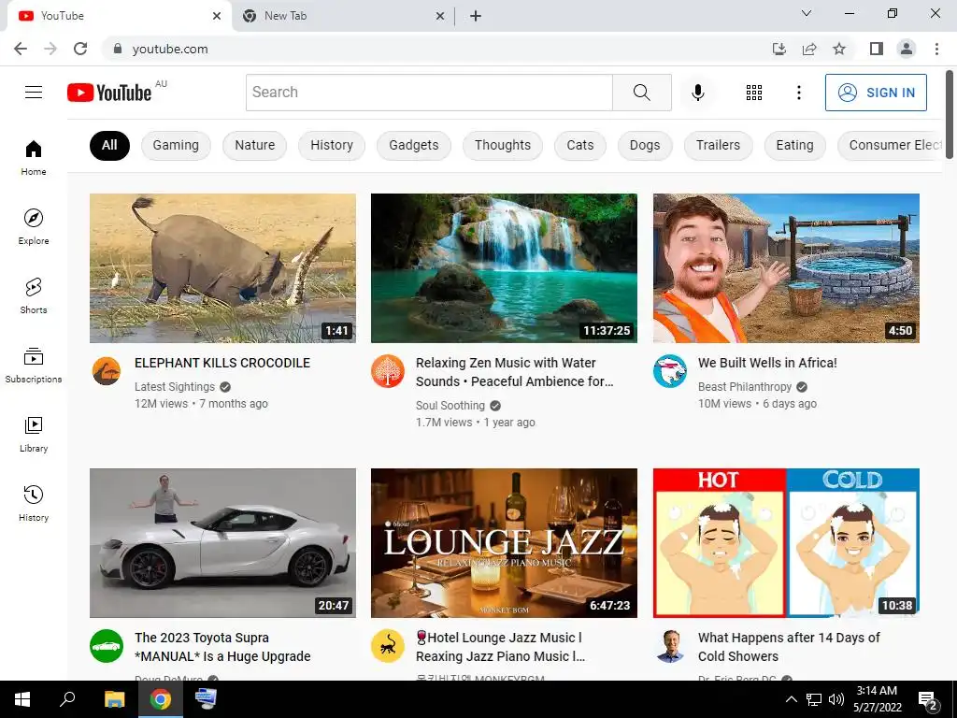Select the Cats filter chip
Image resolution: width=957 pixels, height=718 pixels.
(579, 145)
